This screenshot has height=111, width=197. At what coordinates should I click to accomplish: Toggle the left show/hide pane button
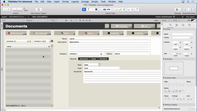coord(186,10)
